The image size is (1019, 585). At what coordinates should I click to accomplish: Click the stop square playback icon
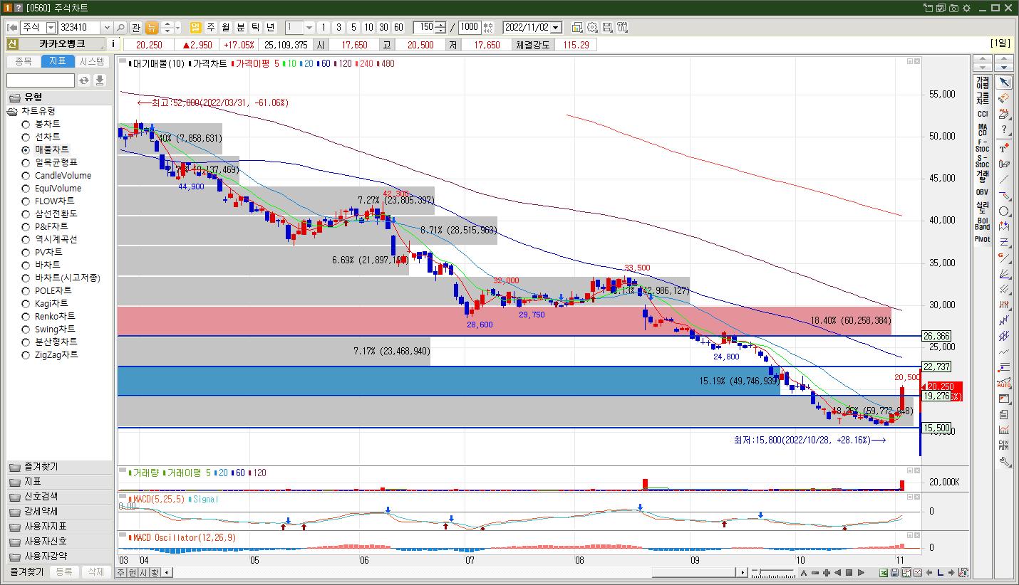tap(849, 572)
